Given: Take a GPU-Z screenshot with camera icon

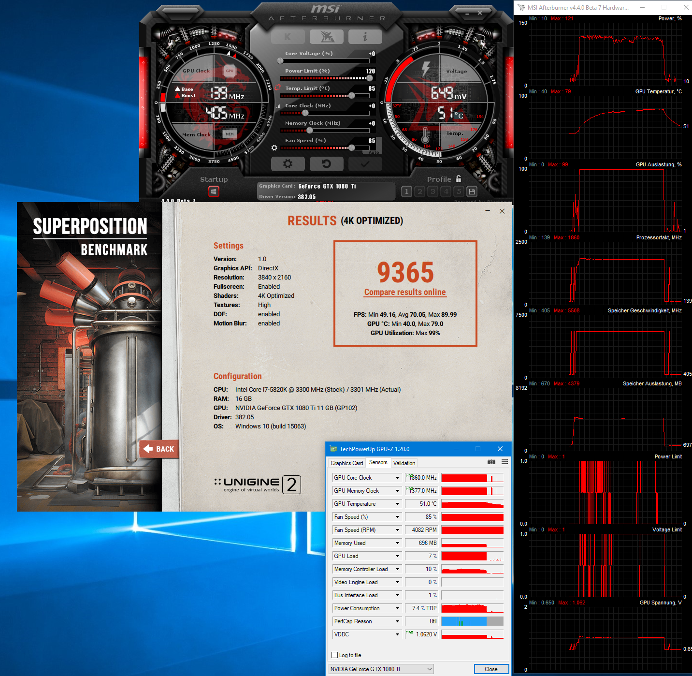Looking at the screenshot, I should pyautogui.click(x=491, y=462).
